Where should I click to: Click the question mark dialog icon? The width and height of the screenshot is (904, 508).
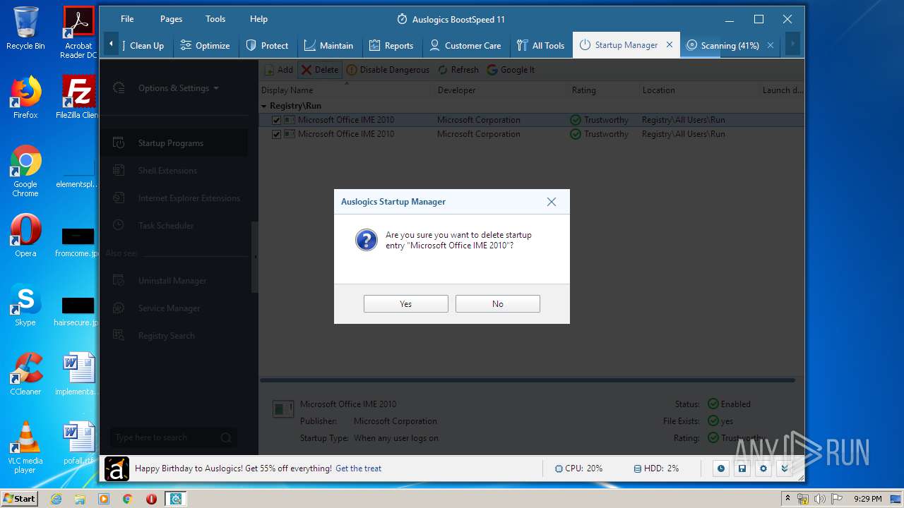click(x=366, y=240)
